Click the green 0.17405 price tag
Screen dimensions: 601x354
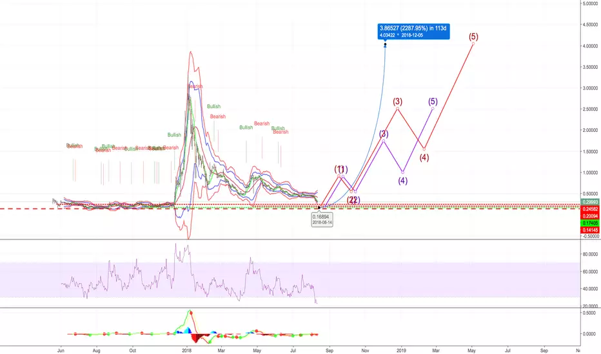click(590, 223)
